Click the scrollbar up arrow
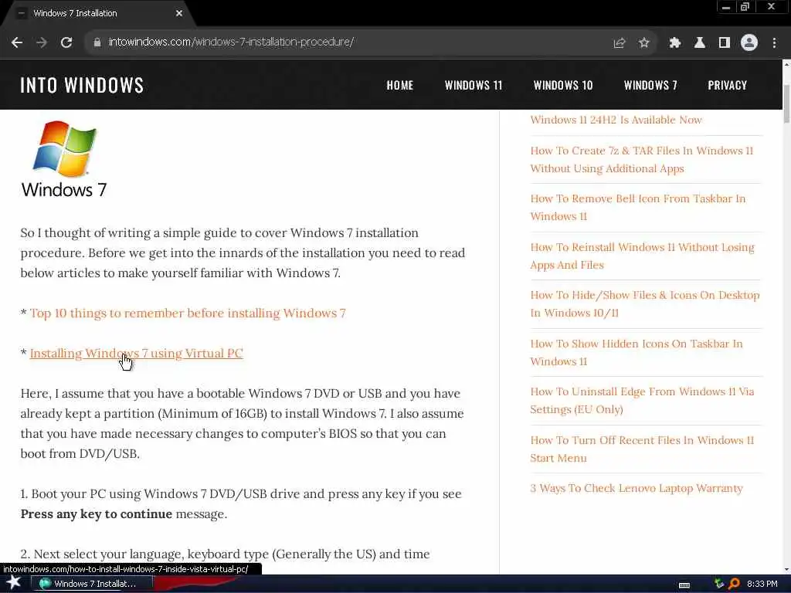This screenshot has width=791, height=593. click(x=786, y=64)
